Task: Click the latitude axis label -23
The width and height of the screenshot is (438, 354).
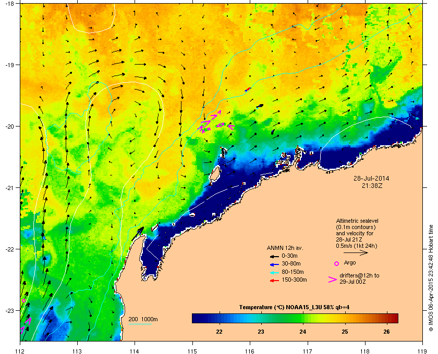Action: click(x=9, y=310)
